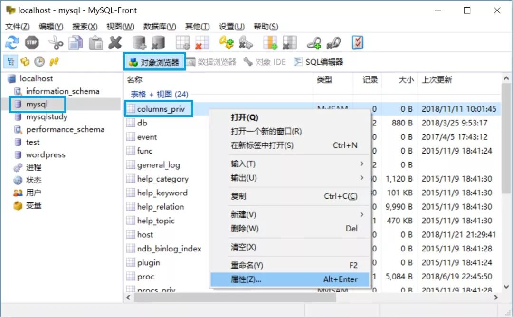This screenshot has height=318, width=513.
Task: Click the delete database icon
Action: pyautogui.click(x=158, y=43)
